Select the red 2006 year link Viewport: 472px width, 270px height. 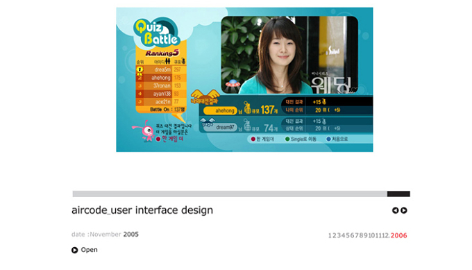click(399, 235)
